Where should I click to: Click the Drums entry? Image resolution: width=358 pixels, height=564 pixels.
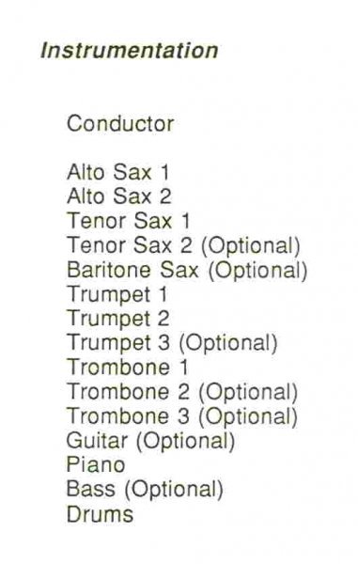coord(100,514)
